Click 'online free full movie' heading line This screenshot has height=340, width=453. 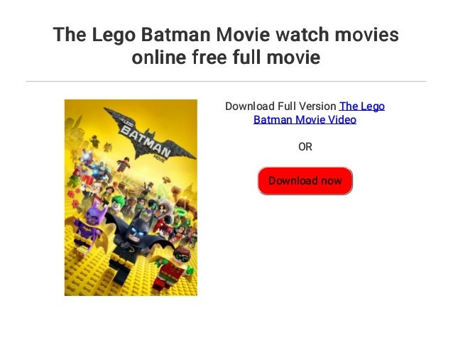[x=226, y=57]
